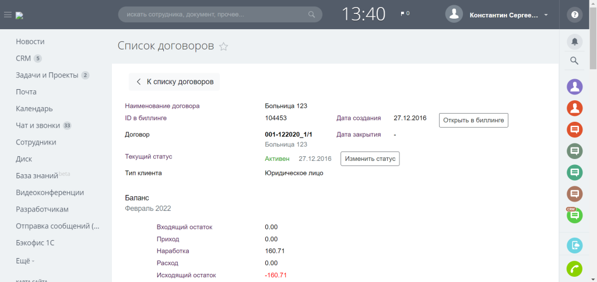Click the search magnifier in the search field
This screenshot has width=597, height=282.
click(311, 15)
